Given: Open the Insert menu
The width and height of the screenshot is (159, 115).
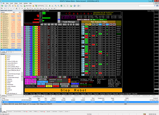Looking at the screenshot, I should 11,3.
